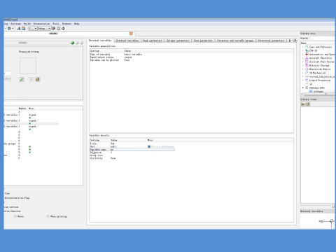Open the C language dropdown in the toolbar

[32, 29]
